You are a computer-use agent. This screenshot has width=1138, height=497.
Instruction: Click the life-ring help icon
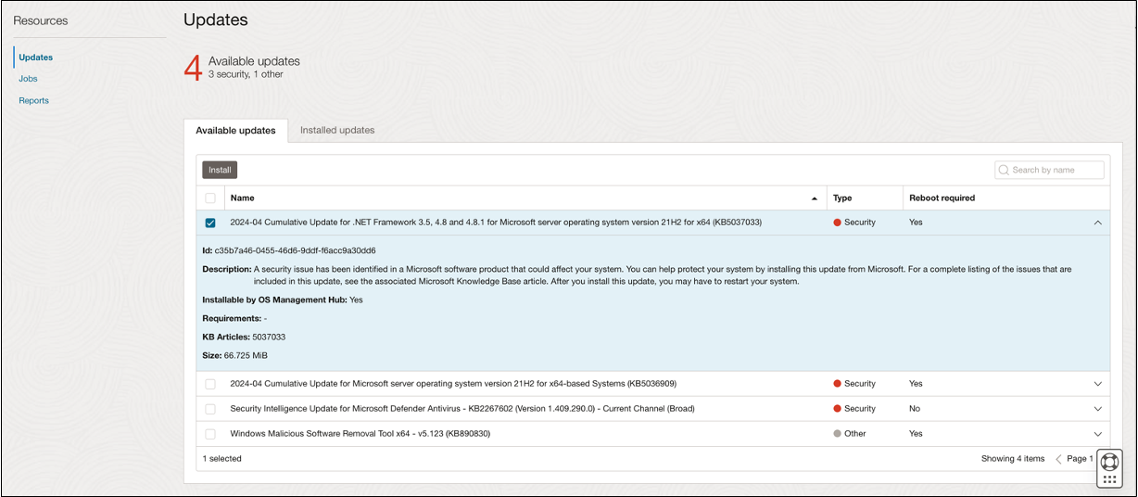(x=1109, y=461)
